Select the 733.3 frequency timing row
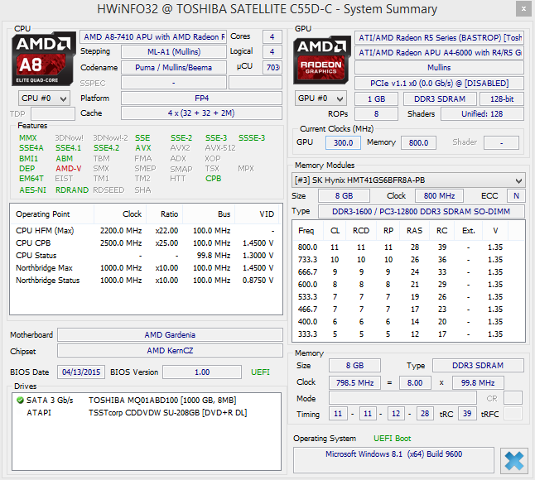Viewport: 535px width, 480px height. [x=408, y=259]
